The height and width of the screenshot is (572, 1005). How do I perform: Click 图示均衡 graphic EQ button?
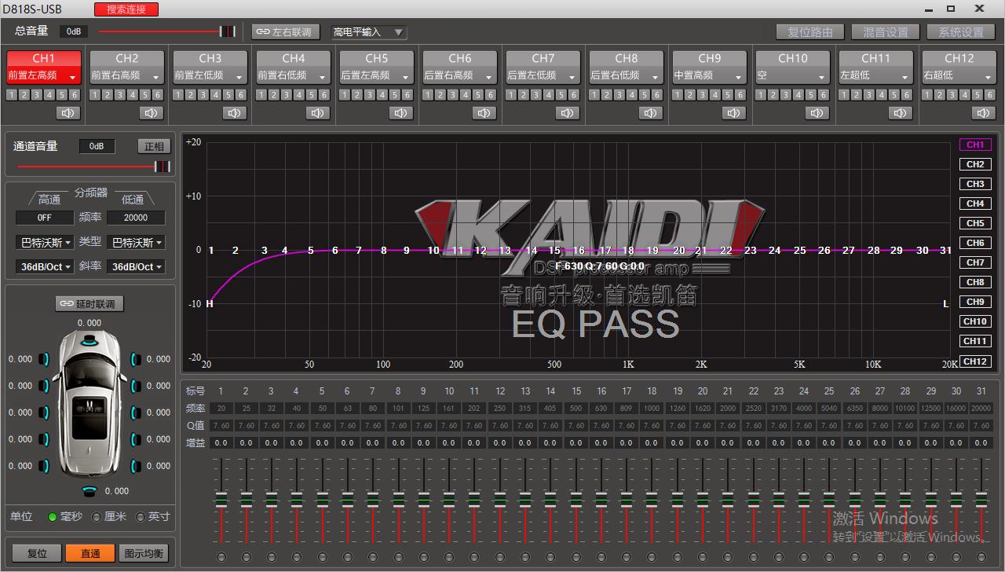[144, 553]
